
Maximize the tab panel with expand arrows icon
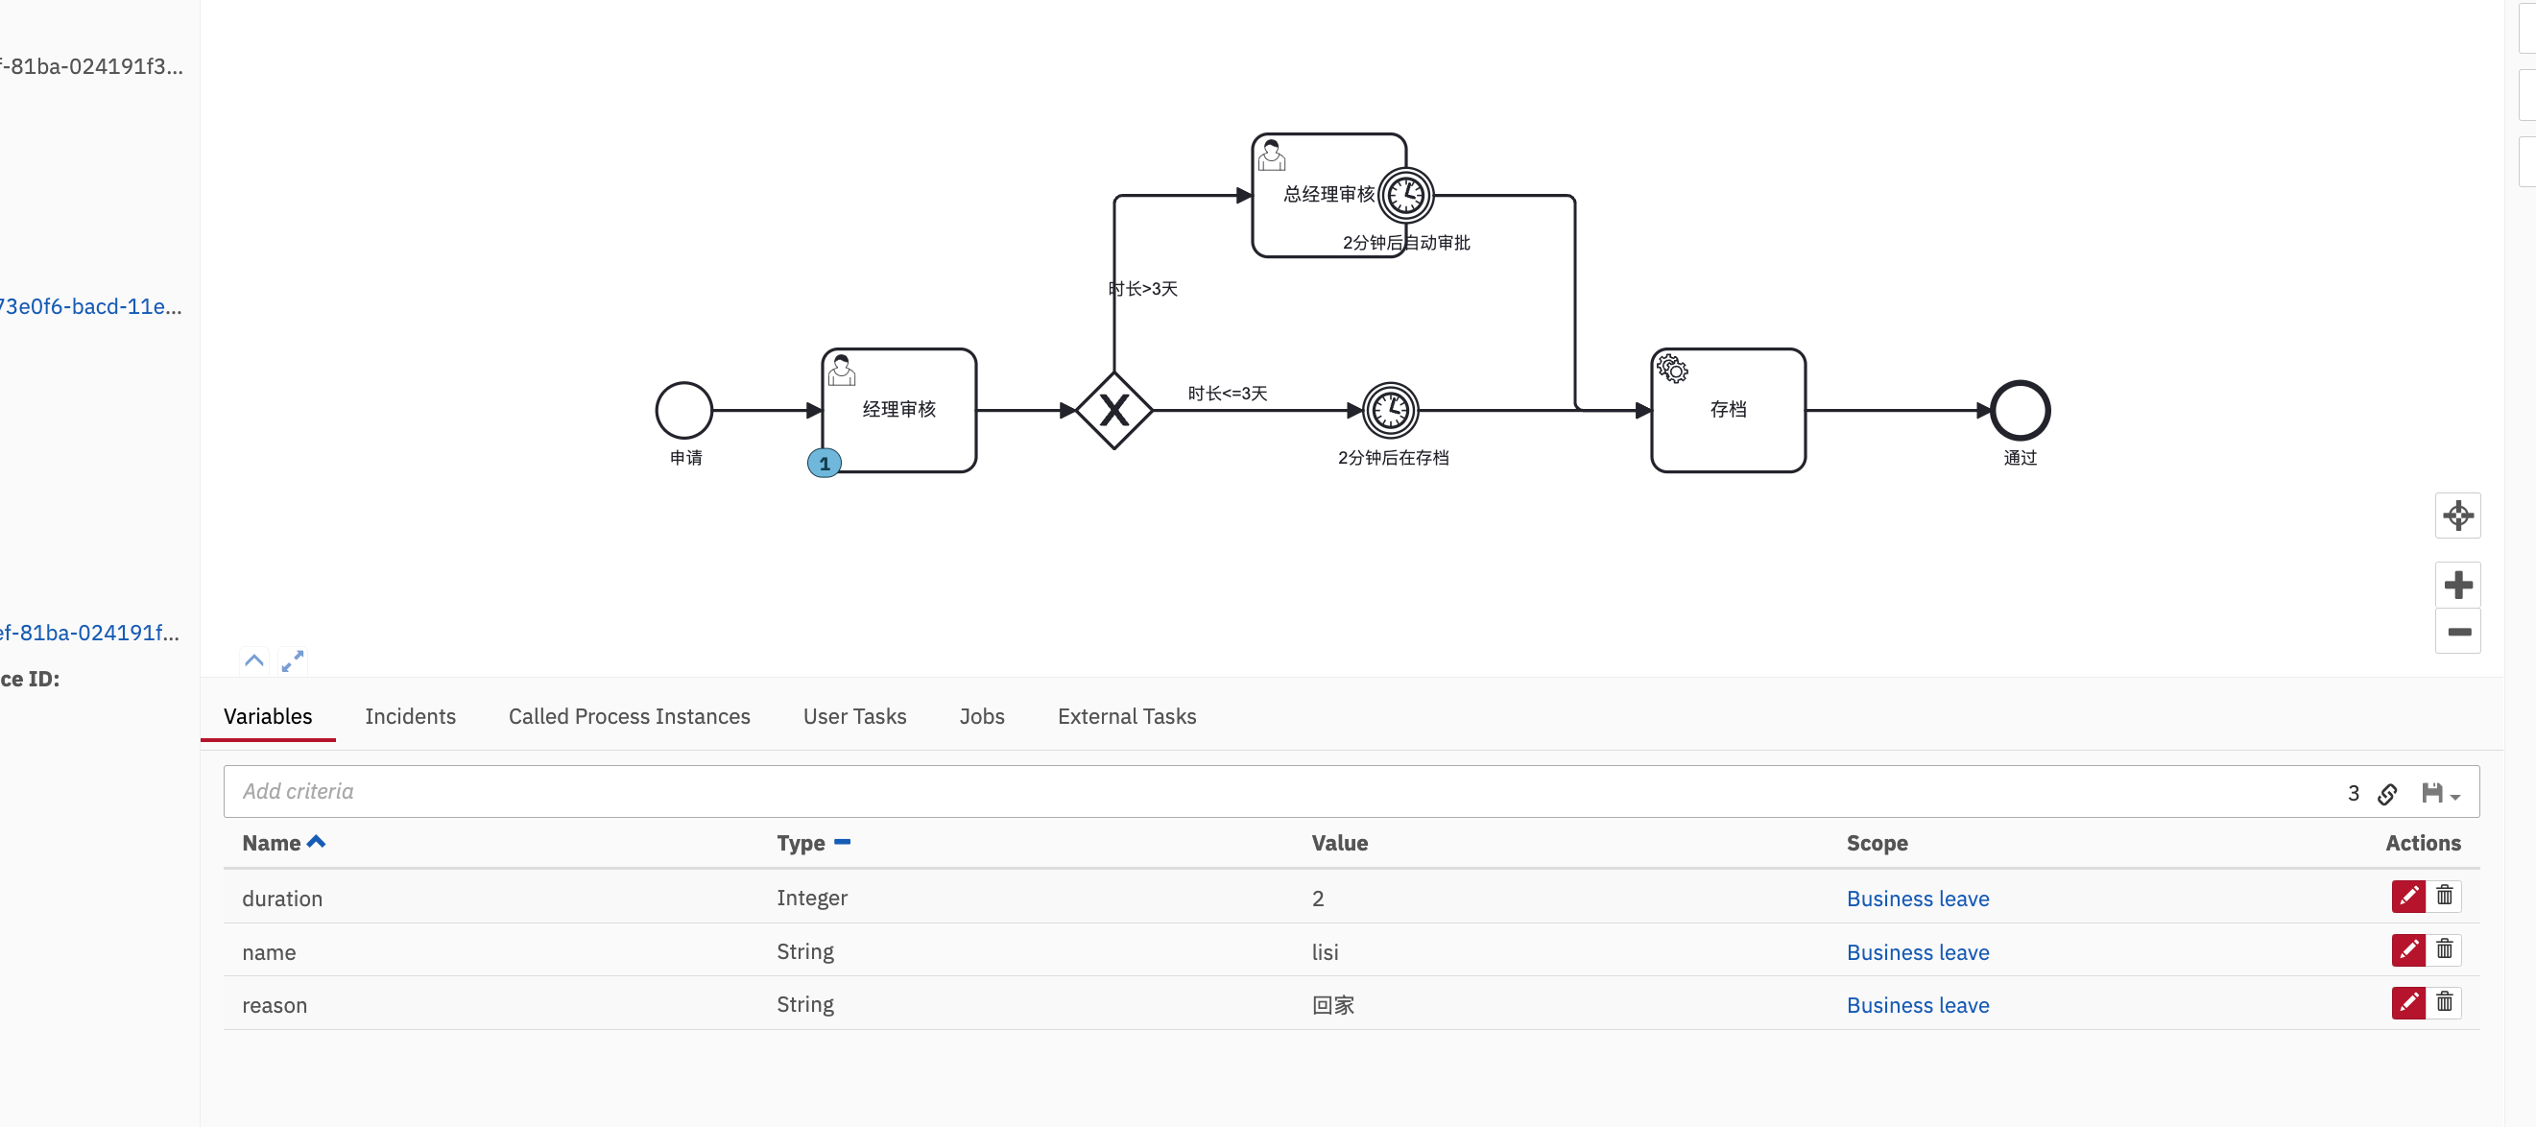[x=293, y=661]
